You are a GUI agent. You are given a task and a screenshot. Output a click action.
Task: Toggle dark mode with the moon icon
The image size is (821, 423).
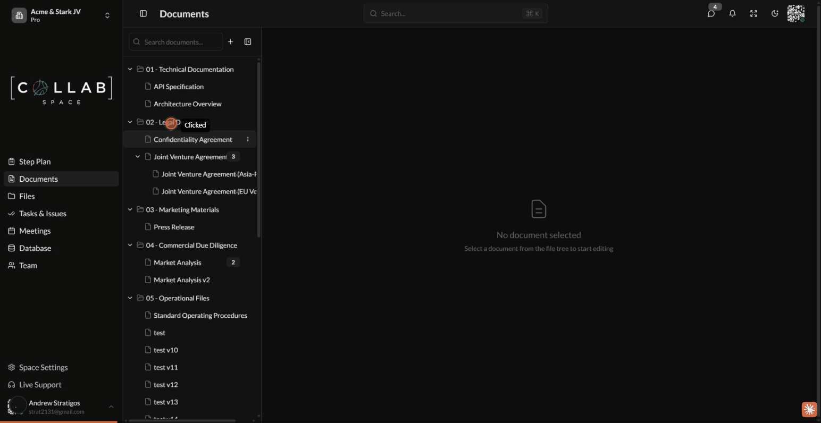(x=775, y=13)
